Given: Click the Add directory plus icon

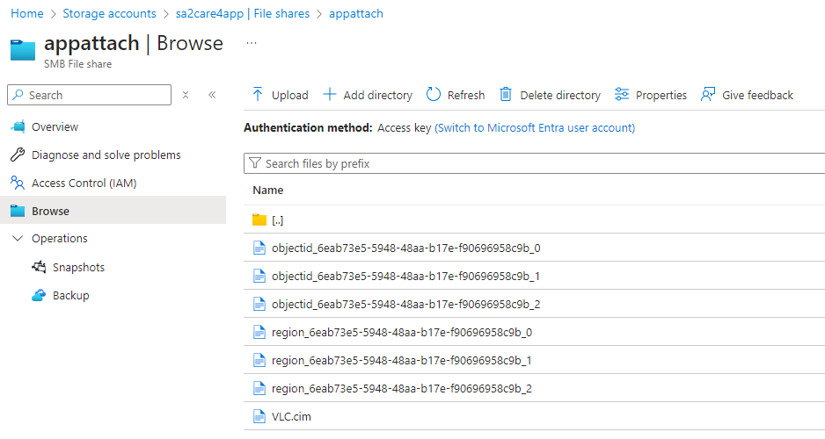Looking at the screenshot, I should [330, 95].
